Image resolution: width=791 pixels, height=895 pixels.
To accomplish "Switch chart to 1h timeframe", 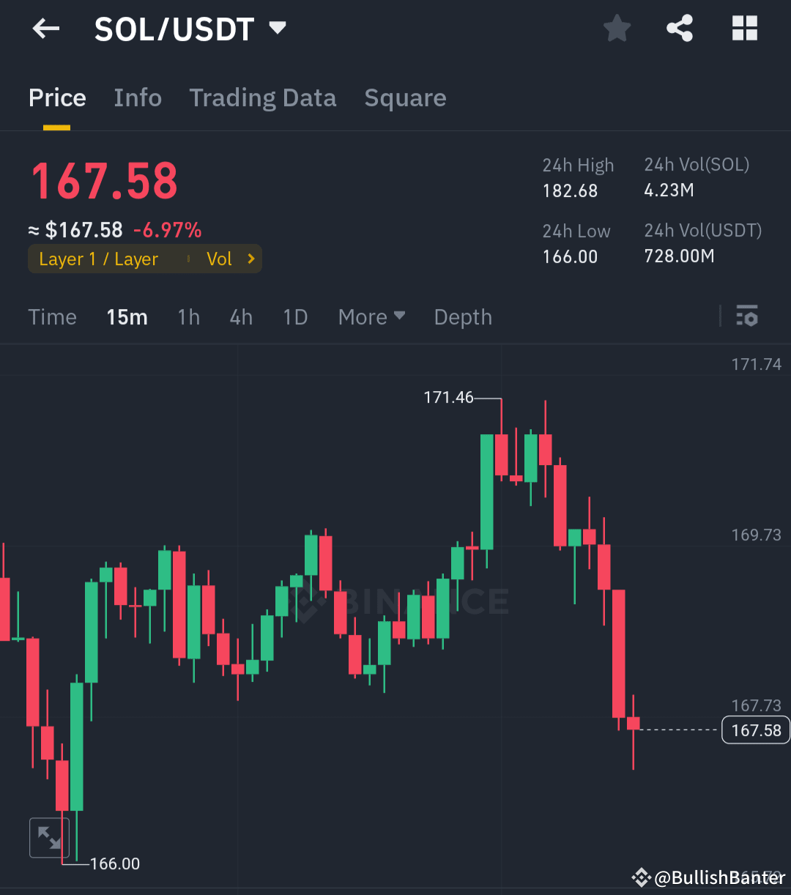I will click(x=189, y=316).
